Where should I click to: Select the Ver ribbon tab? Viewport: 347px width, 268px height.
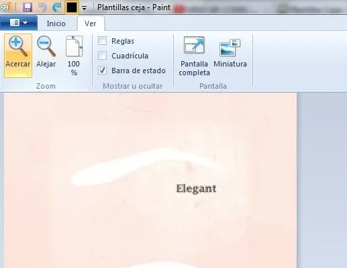point(91,24)
